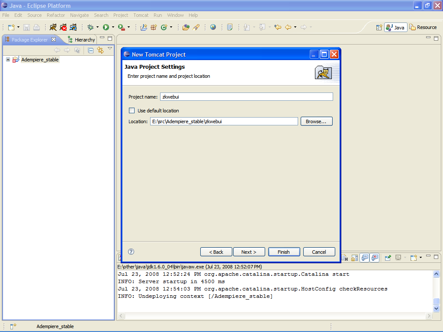Select the Adempiere_stable project
Image resolution: width=443 pixels, height=332 pixels.
pos(40,60)
